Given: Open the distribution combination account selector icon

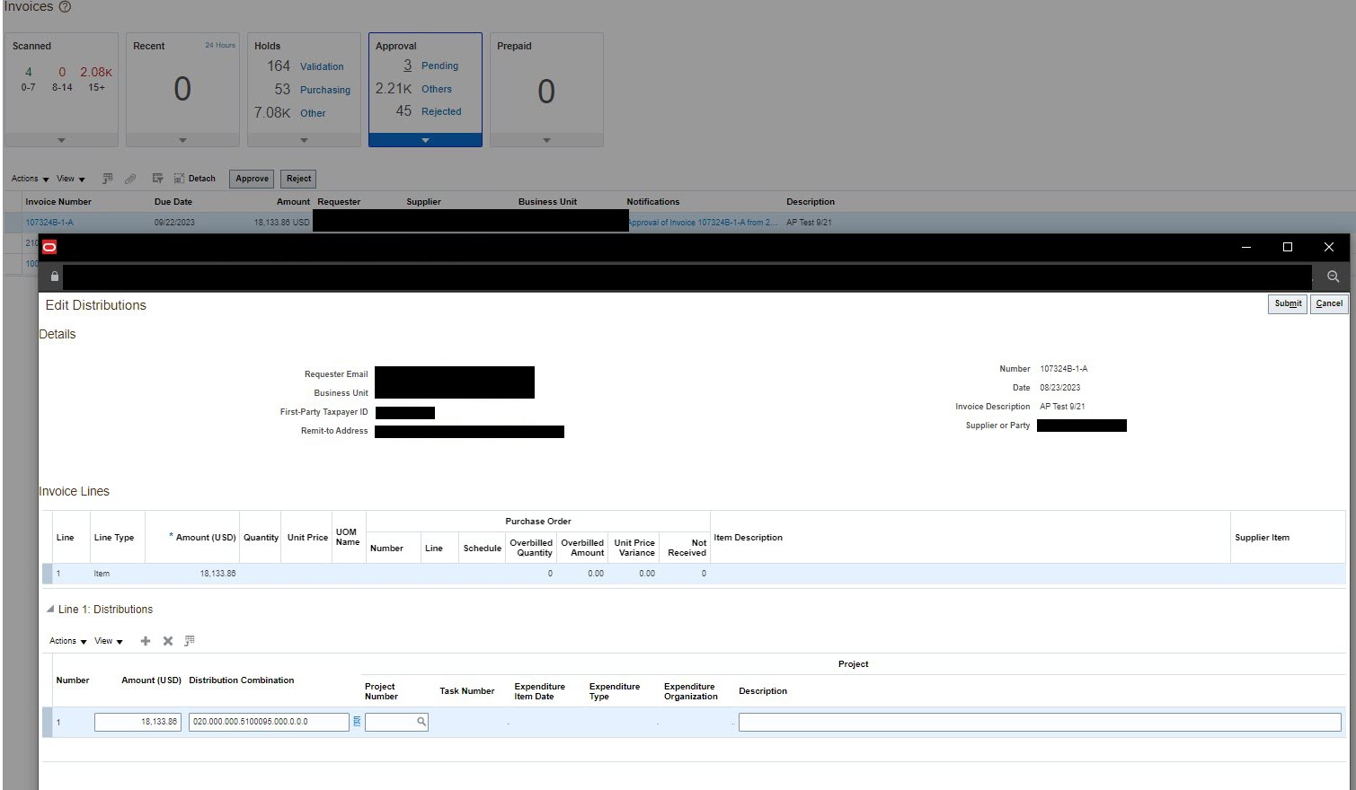Looking at the screenshot, I should pos(357,722).
